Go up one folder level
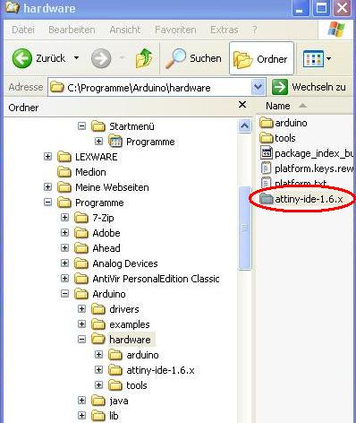The image size is (356, 423). coord(144,58)
